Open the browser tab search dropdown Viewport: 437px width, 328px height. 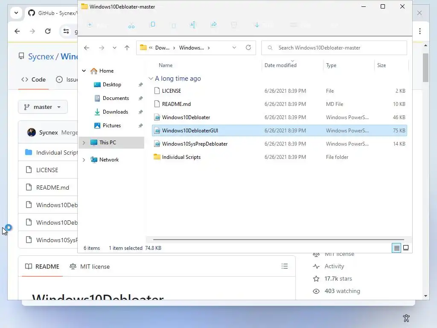16,13
